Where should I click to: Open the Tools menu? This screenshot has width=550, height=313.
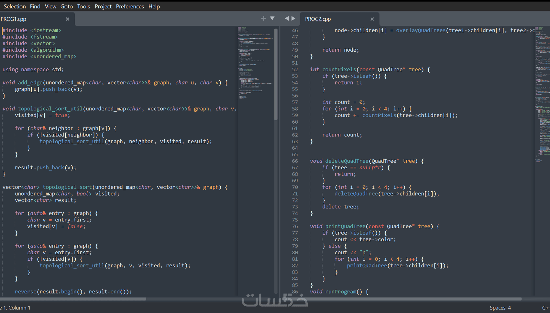click(83, 6)
